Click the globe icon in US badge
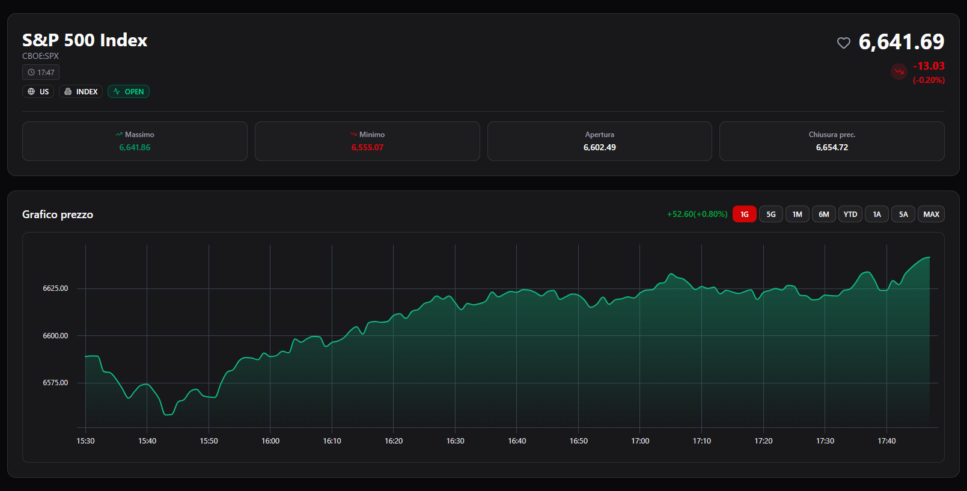The width and height of the screenshot is (967, 491). click(x=31, y=92)
